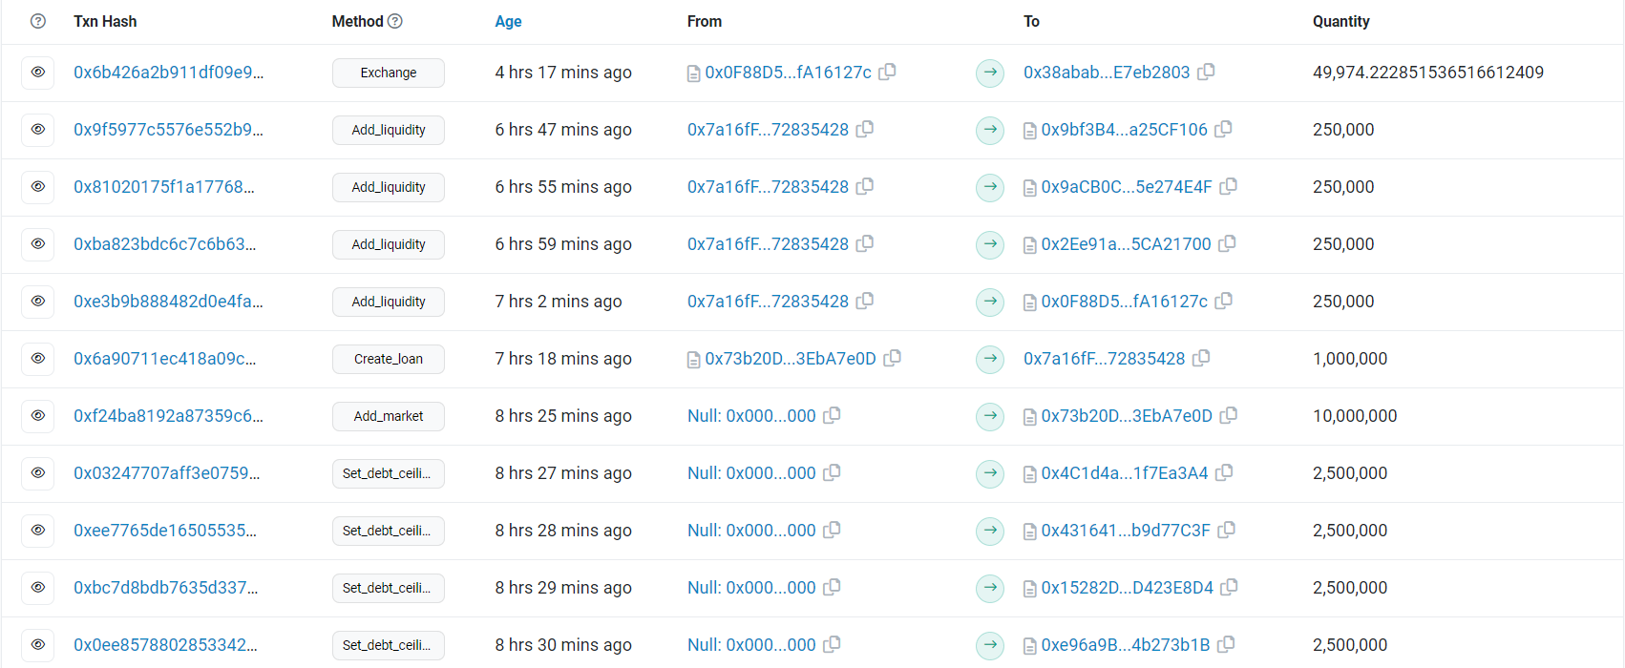Preview transaction 0x6b426a2b911df09e9 with eye icon

pos(38,73)
